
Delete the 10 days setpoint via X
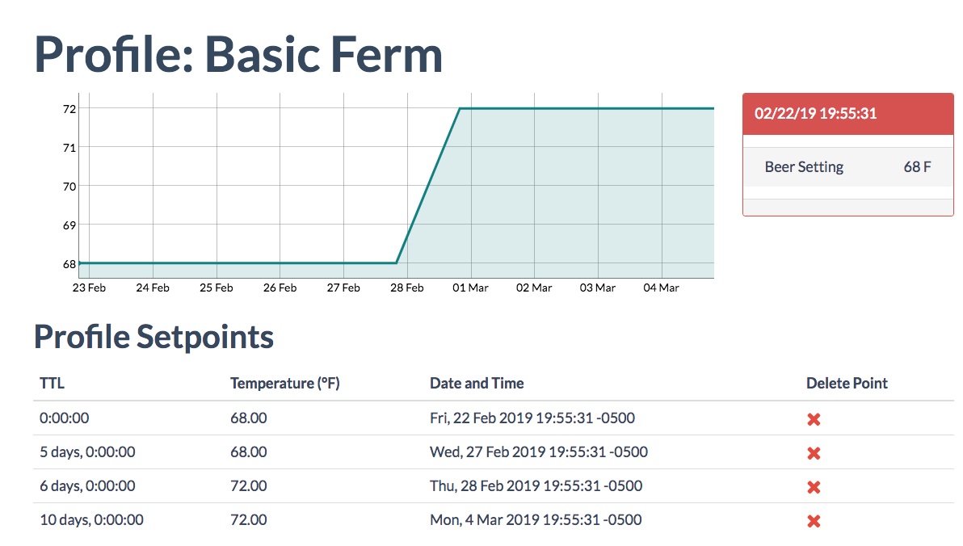coord(814,521)
